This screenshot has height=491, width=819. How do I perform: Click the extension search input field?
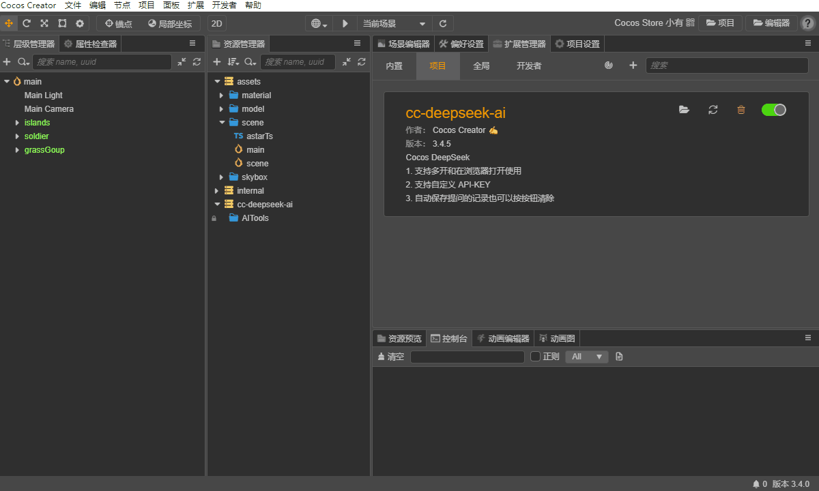(727, 65)
